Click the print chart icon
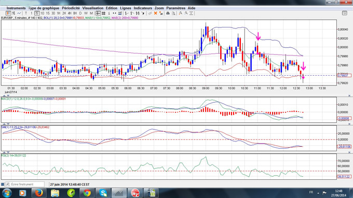 [x=168, y=13]
